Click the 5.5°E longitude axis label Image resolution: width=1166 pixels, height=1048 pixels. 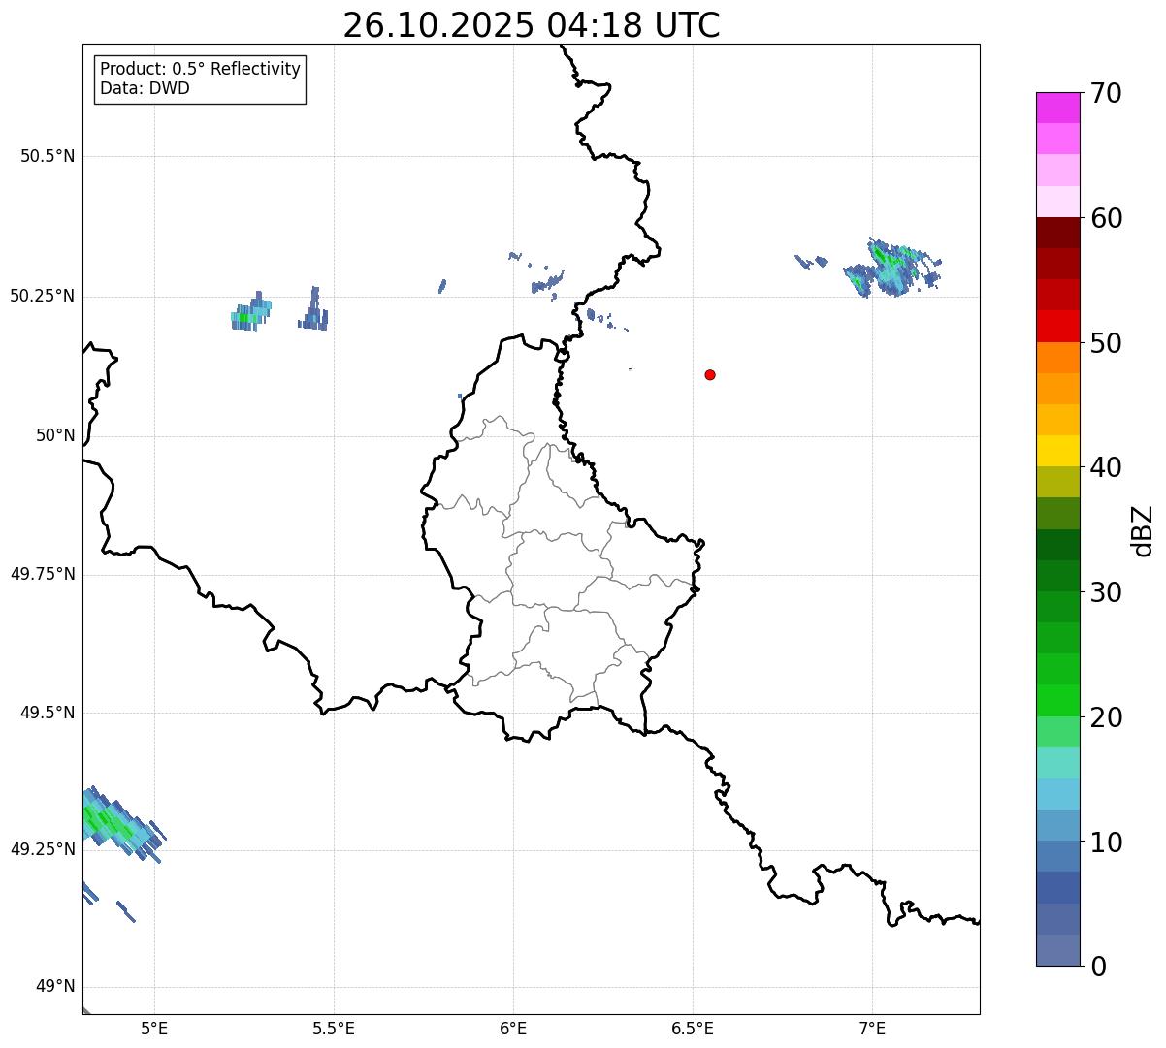pyautogui.click(x=334, y=1028)
